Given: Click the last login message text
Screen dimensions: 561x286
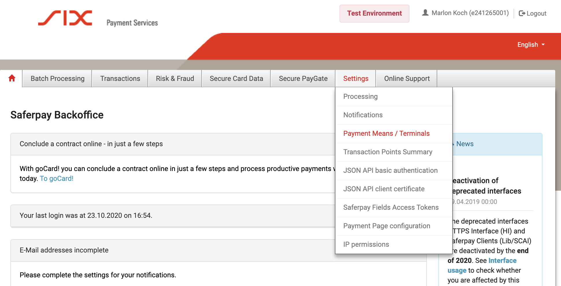Looking at the screenshot, I should click(86, 216).
